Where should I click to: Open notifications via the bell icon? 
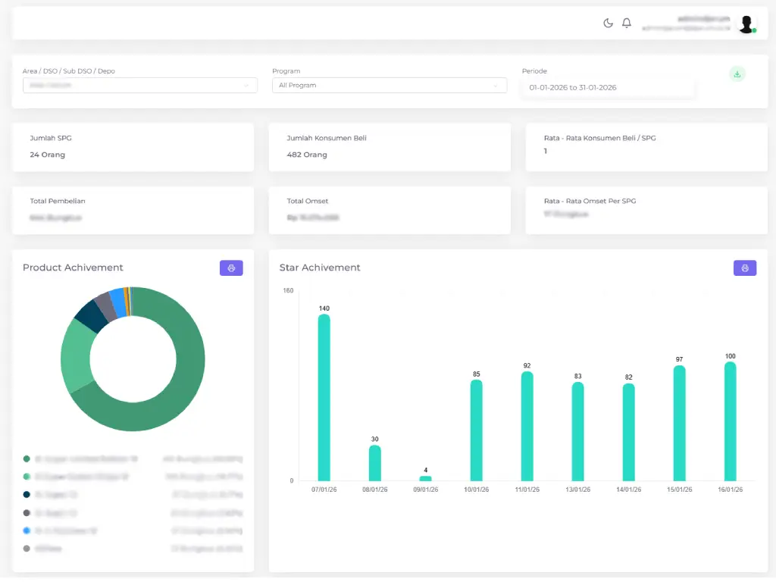coord(627,23)
